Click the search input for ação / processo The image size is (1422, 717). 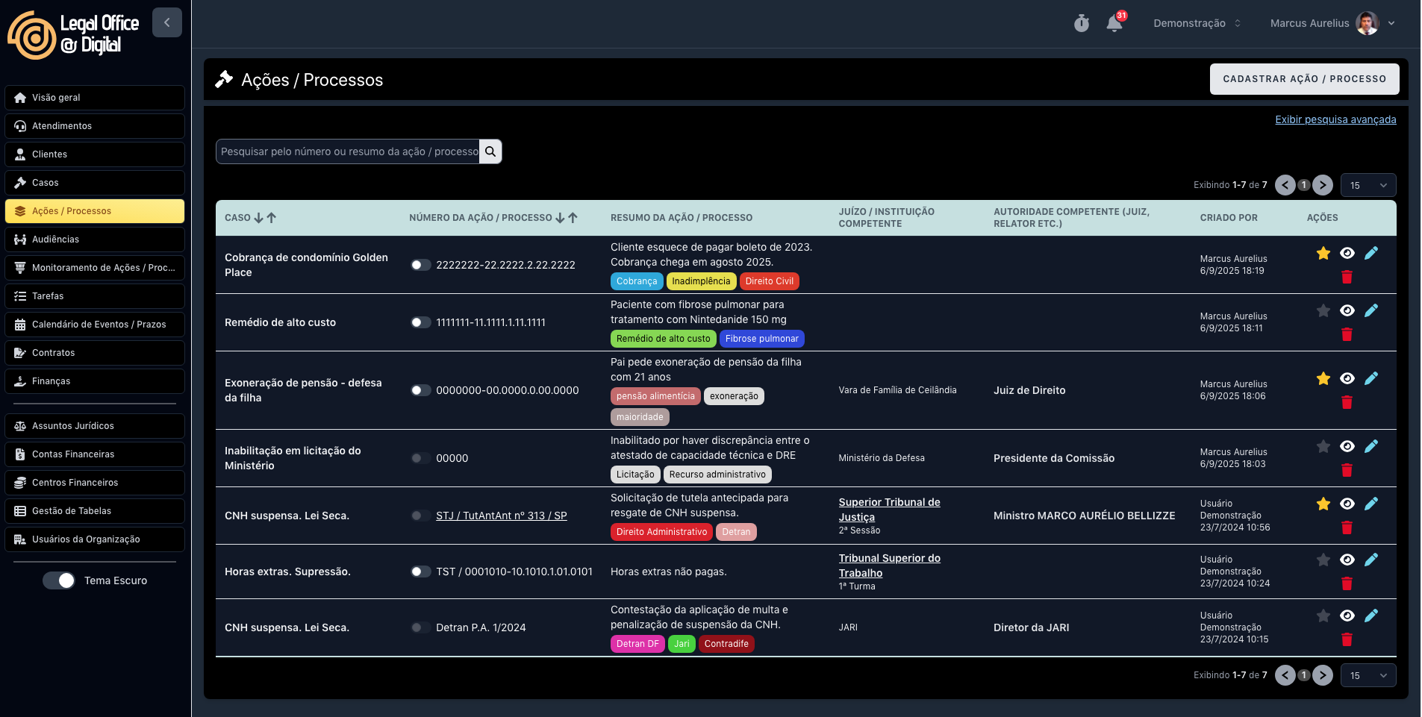click(x=349, y=151)
